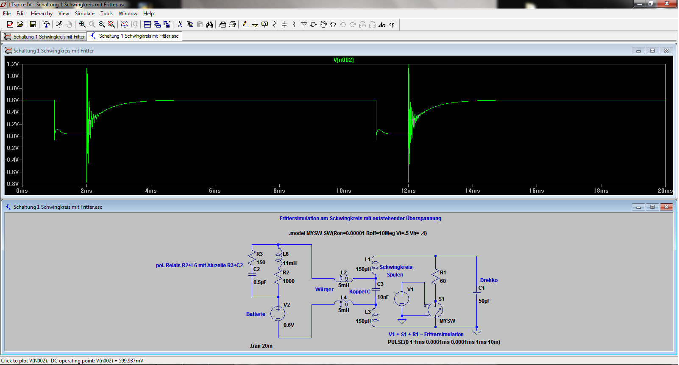This screenshot has height=365, width=679.
Task: Click the Zoom In magnifier
Action: [x=82, y=25]
